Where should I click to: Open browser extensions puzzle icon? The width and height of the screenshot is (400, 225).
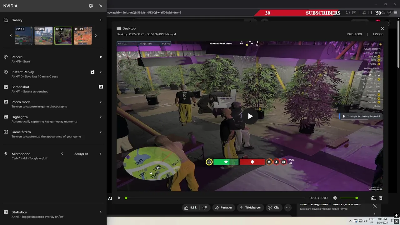348,12
